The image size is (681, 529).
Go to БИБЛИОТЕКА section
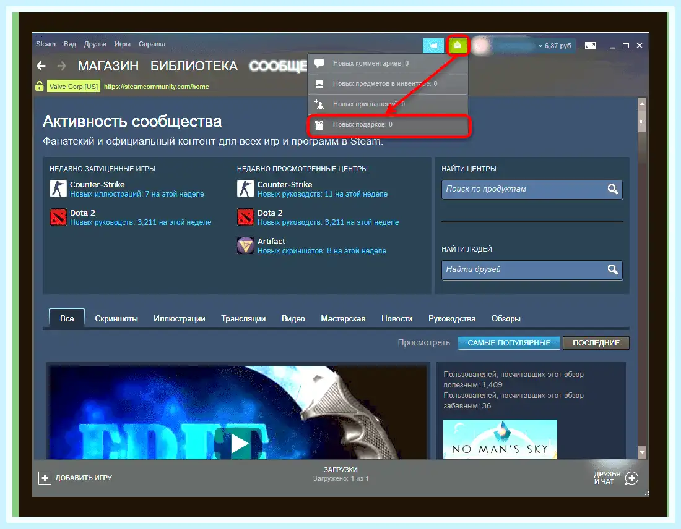[x=194, y=66]
